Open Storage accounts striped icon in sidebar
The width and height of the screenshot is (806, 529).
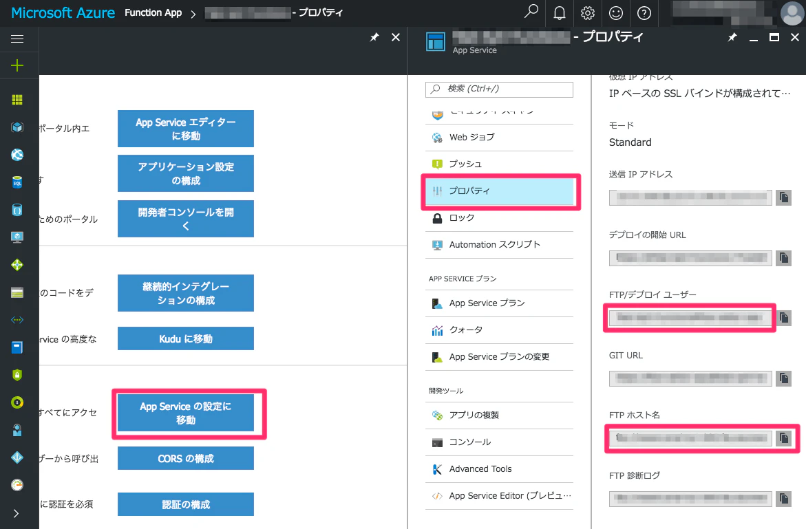17,292
